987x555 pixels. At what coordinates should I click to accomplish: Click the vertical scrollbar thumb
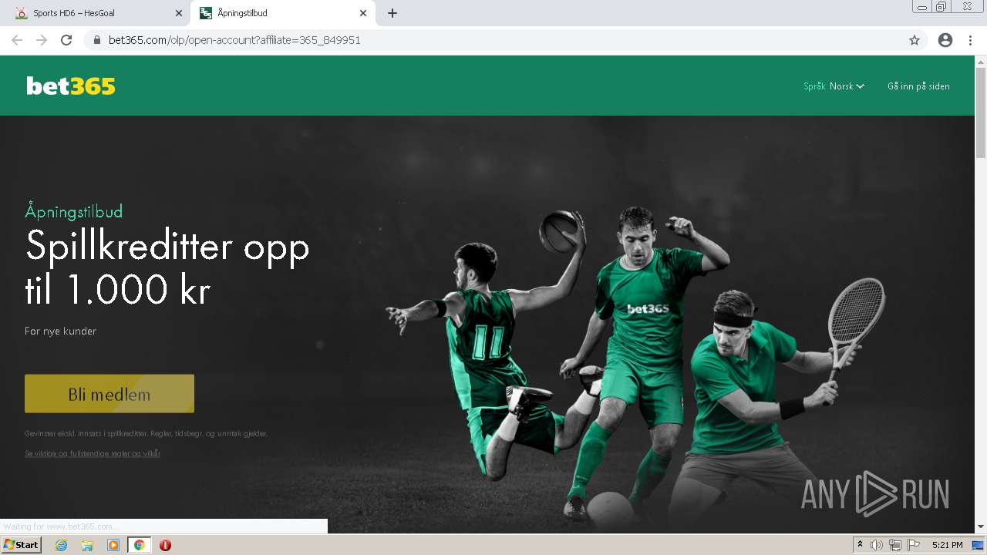tap(981, 113)
